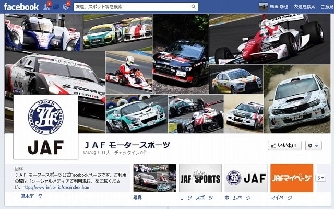Open user profile picture thumbnail in top bar

[263, 7]
